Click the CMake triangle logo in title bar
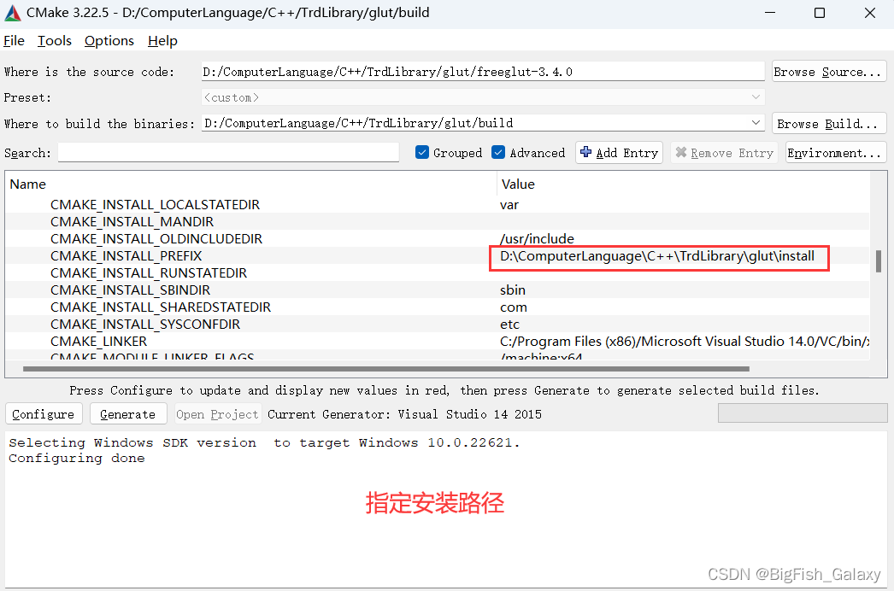This screenshot has width=894, height=591. pyautogui.click(x=12, y=13)
